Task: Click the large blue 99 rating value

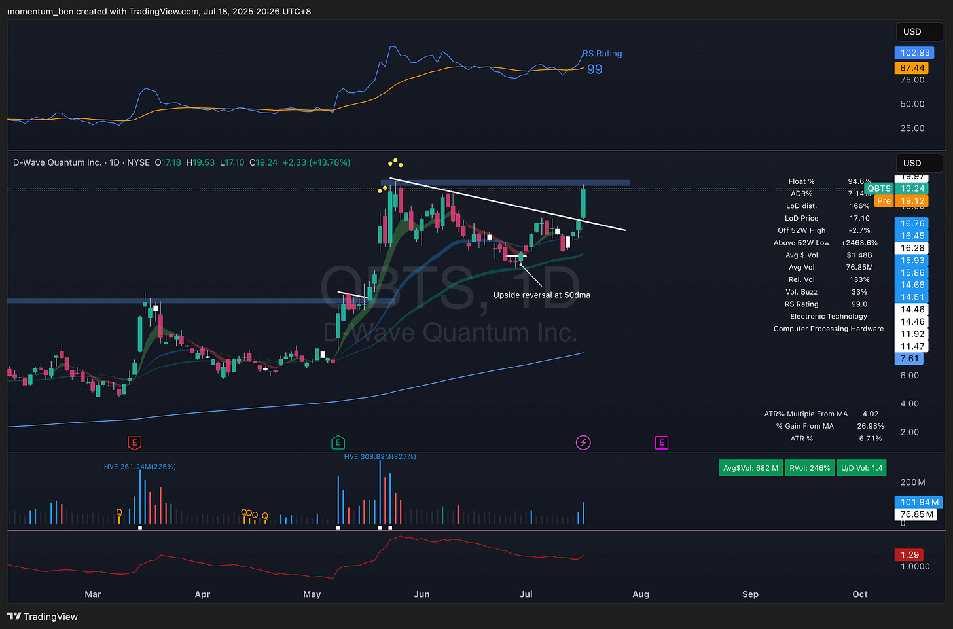Action: 594,69
